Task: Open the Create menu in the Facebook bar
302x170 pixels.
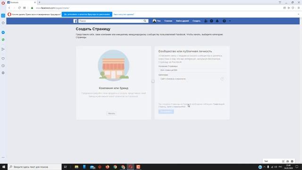Action: [x=196, y=21]
